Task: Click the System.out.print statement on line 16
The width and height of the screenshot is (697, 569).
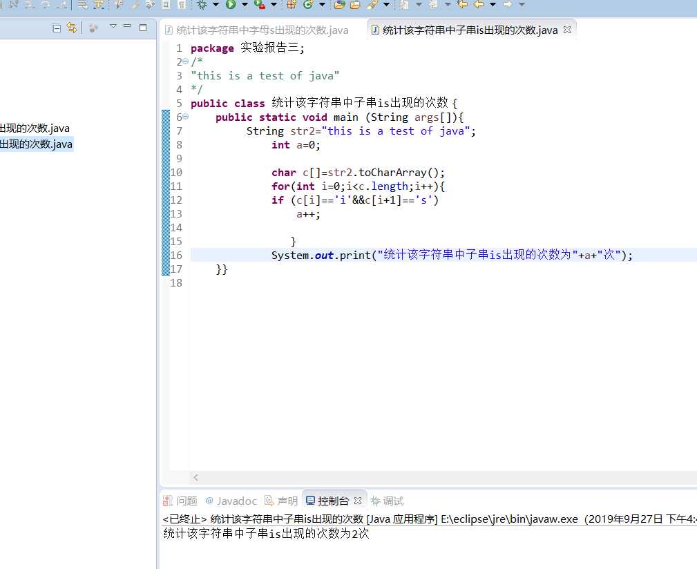Action: pos(452,255)
